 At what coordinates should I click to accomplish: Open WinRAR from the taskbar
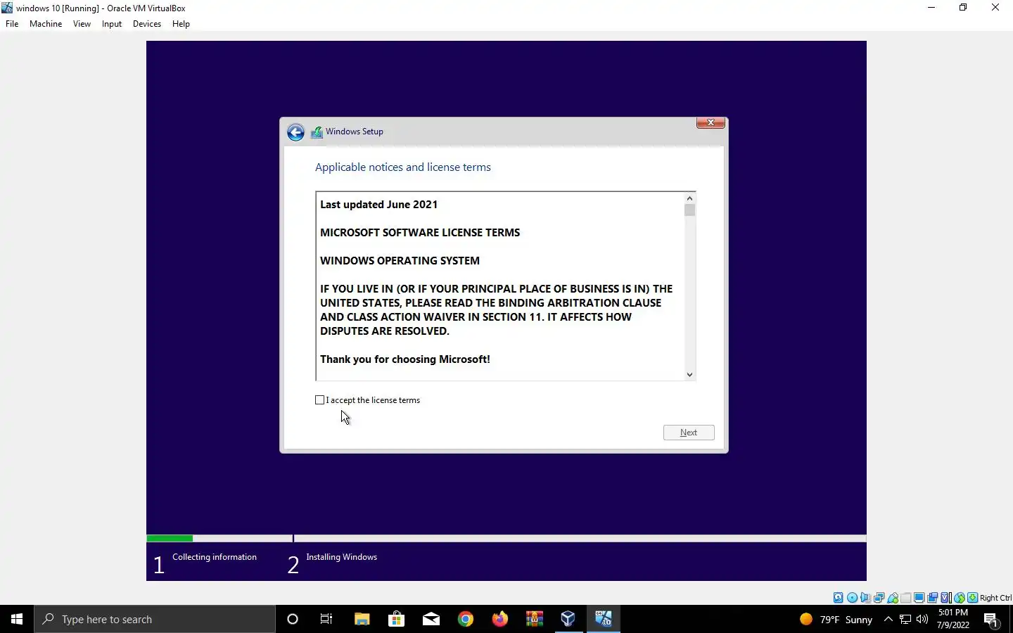(534, 619)
